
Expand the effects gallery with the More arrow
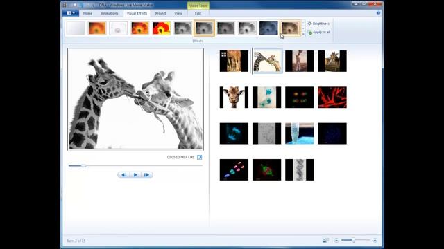[x=303, y=34]
